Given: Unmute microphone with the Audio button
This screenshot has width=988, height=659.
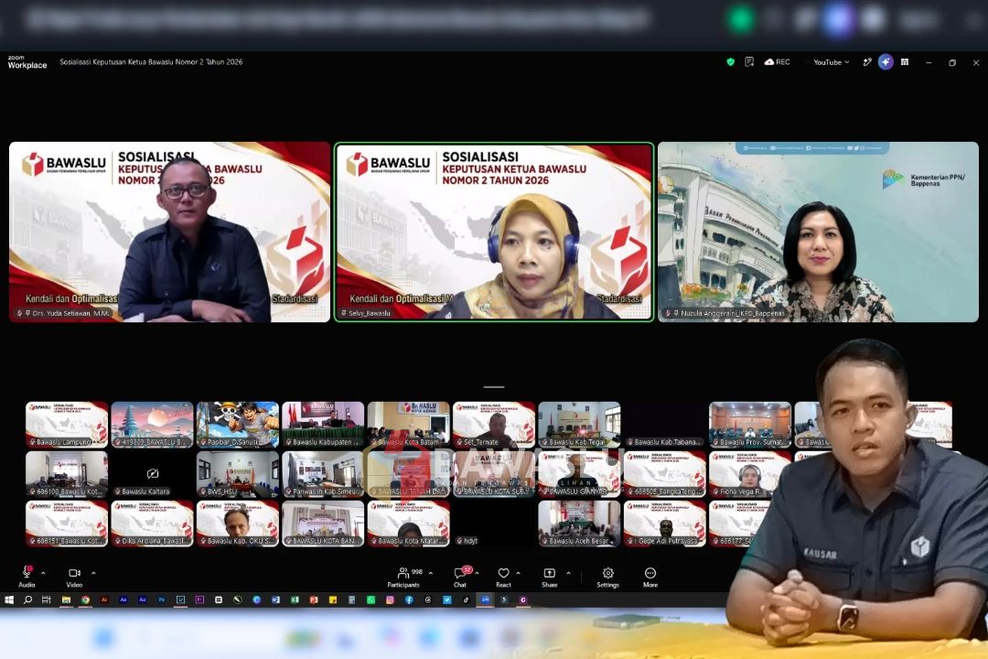Looking at the screenshot, I should pyautogui.click(x=27, y=577).
